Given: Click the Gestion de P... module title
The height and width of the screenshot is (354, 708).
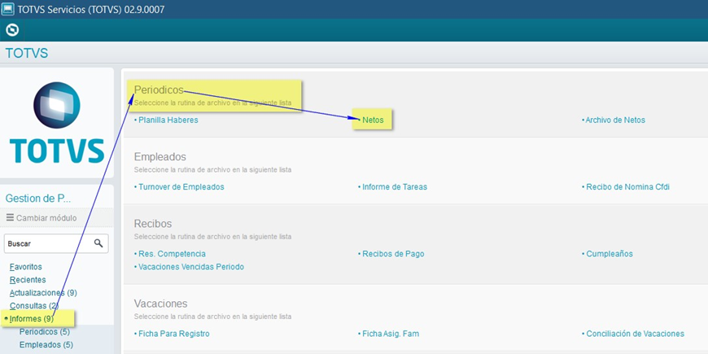Looking at the screenshot, I should pos(38,198).
